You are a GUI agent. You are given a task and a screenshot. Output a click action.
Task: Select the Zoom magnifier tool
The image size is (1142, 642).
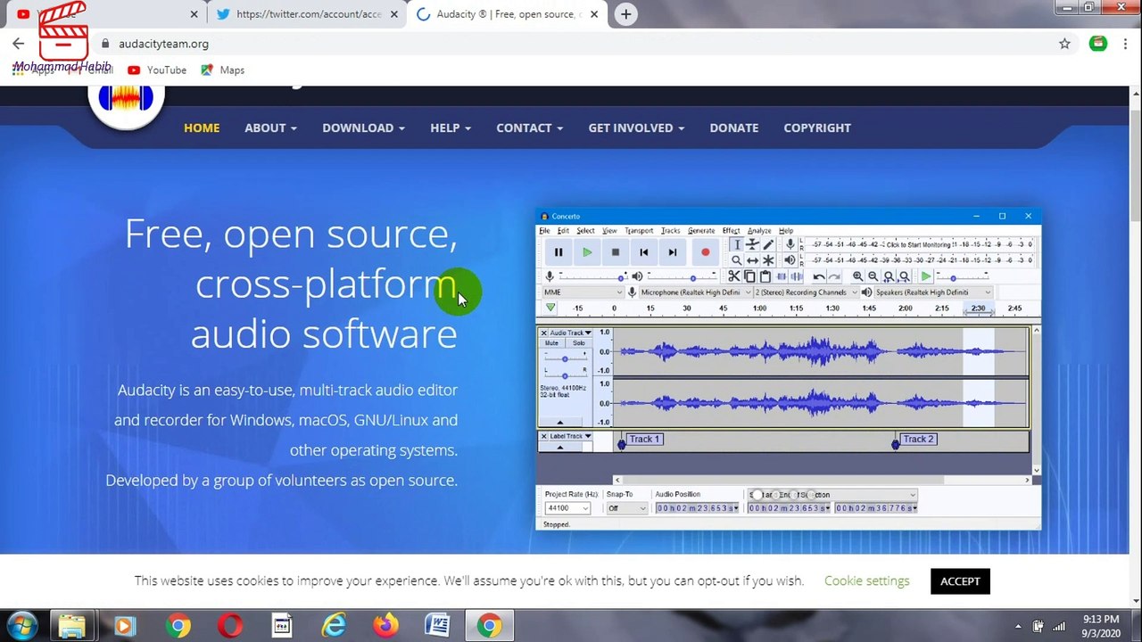737,260
